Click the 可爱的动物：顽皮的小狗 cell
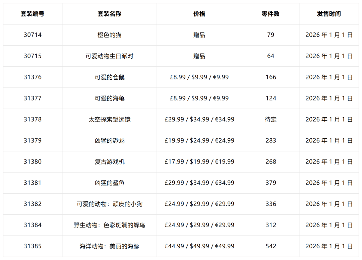Image resolution: width=362 pixels, height=260 pixels. point(109,204)
